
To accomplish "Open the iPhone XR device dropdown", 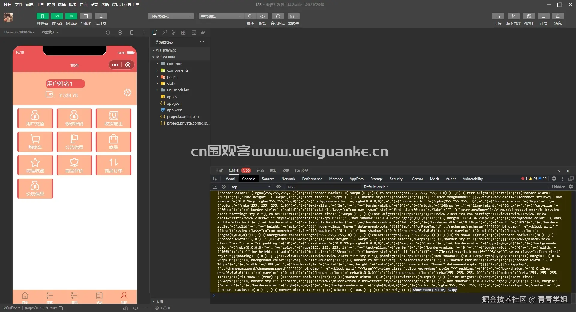I will click(19, 32).
